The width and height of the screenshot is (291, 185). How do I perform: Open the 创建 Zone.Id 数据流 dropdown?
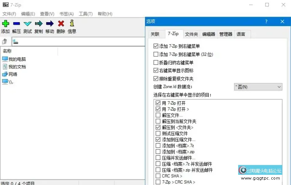pos(258,87)
